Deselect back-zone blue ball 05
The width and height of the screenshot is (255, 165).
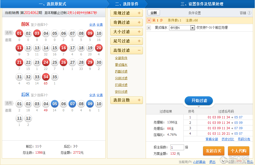pyautogui.click(x=55, y=104)
